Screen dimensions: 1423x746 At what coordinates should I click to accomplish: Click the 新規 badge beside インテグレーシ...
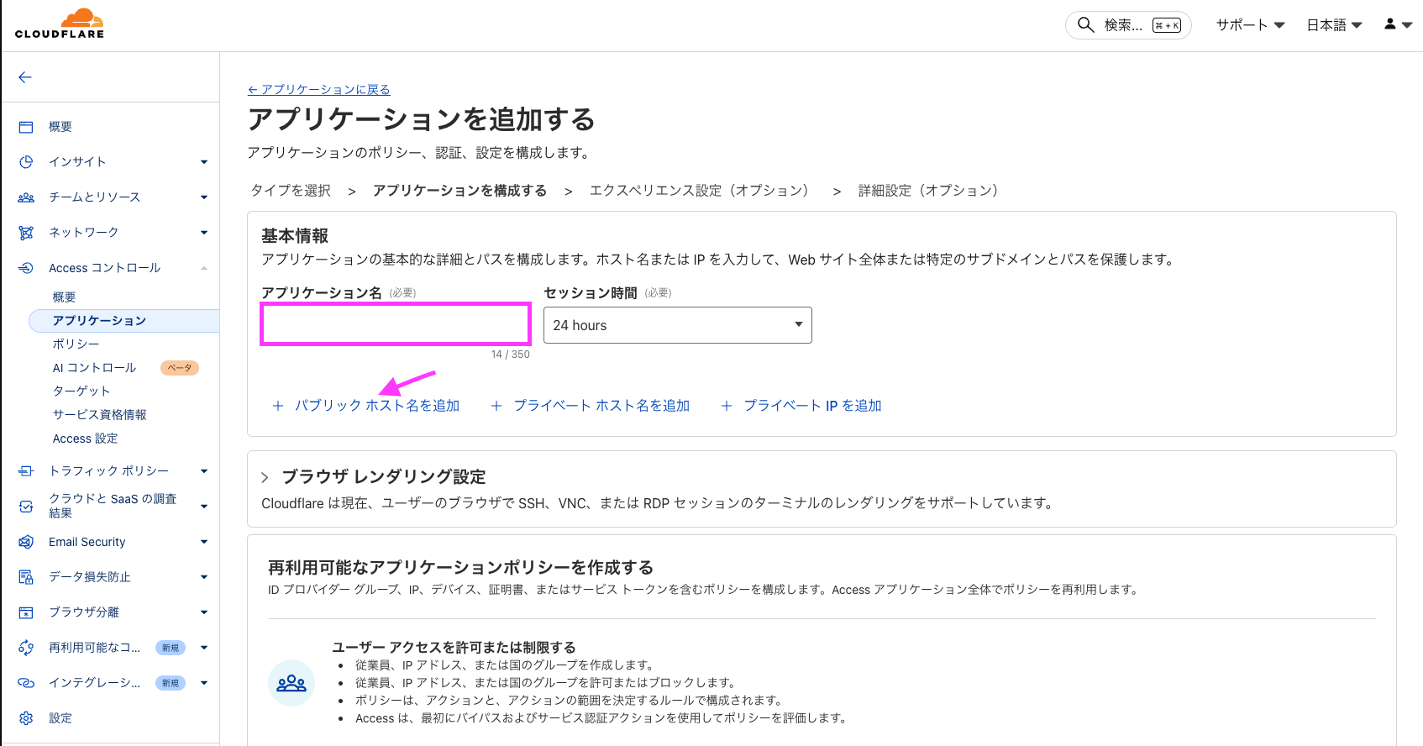pos(171,683)
